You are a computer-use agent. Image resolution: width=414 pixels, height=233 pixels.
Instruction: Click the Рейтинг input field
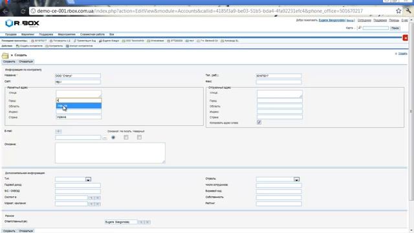[279, 204]
